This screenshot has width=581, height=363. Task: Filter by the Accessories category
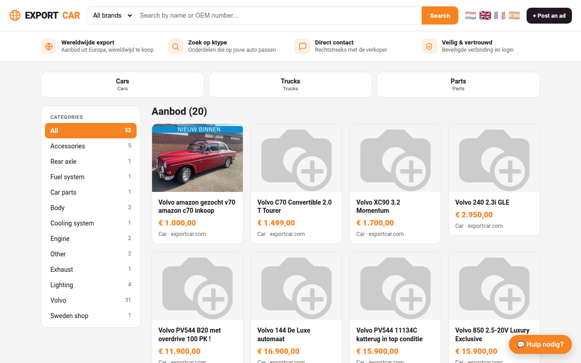(x=91, y=146)
